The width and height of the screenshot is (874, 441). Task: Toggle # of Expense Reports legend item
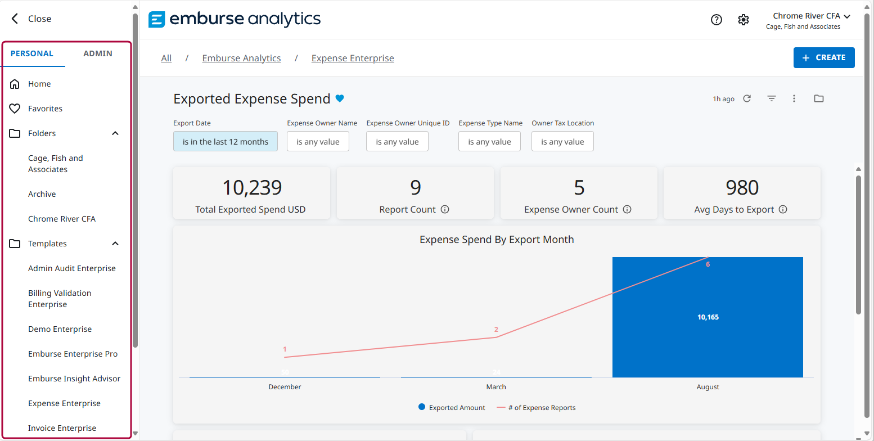pyautogui.click(x=536, y=407)
